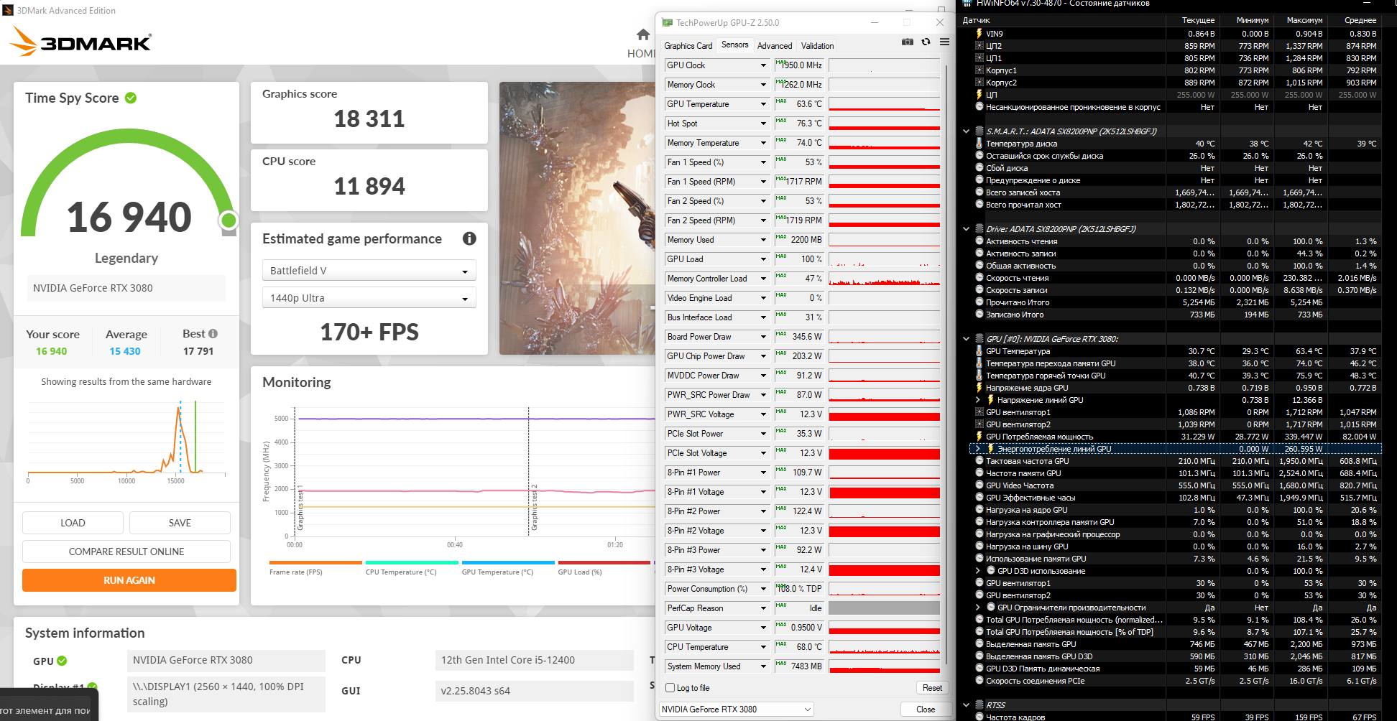
Task: Click the Best score info icon
Action: (x=213, y=333)
